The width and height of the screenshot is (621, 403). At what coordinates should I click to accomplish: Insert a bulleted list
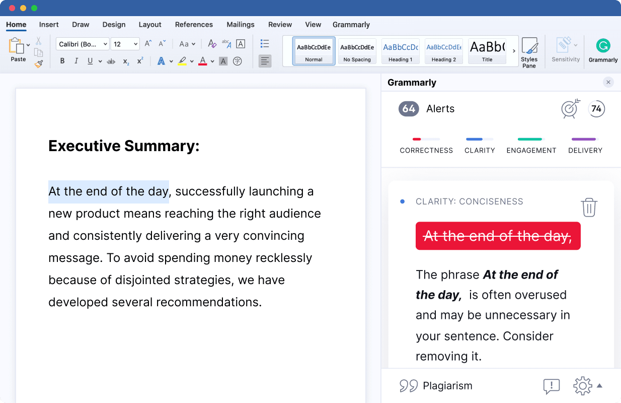[265, 44]
